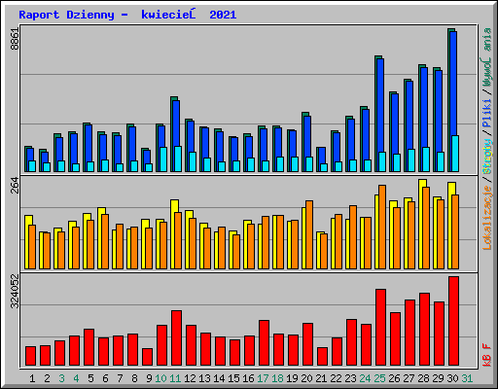Viewport: 498px width, 389px height.
Task: Select day 11 label on the x-axis
Action: (175, 378)
